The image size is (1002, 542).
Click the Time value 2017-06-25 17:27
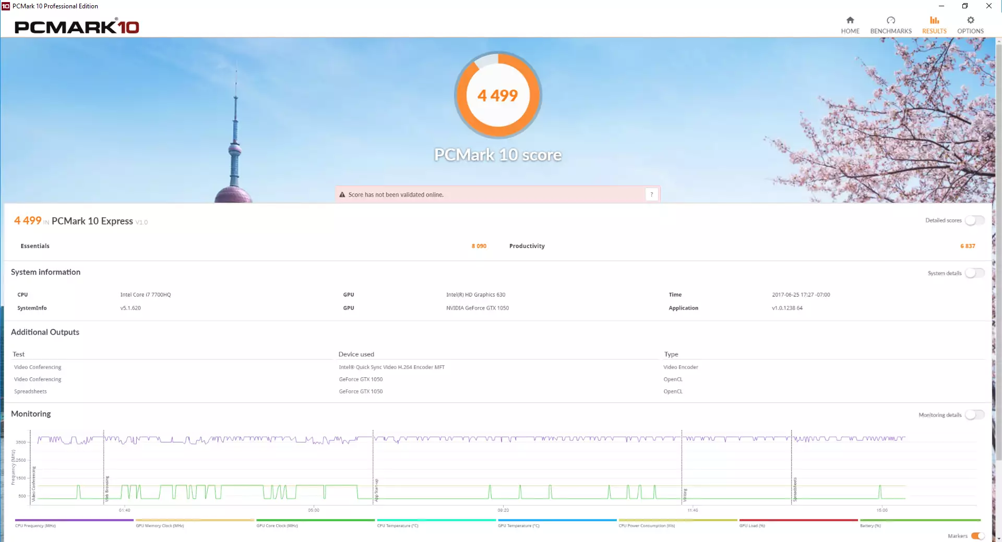coord(801,295)
